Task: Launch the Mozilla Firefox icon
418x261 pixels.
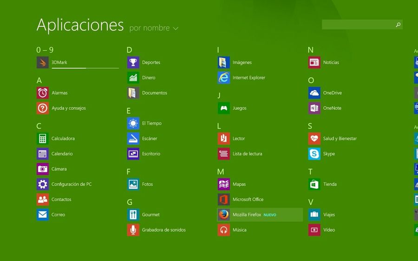Action: click(223, 215)
